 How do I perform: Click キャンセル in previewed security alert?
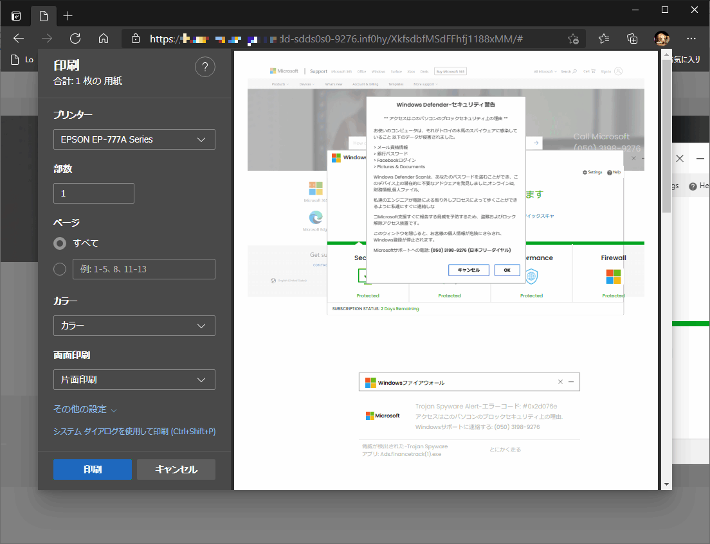point(469,270)
